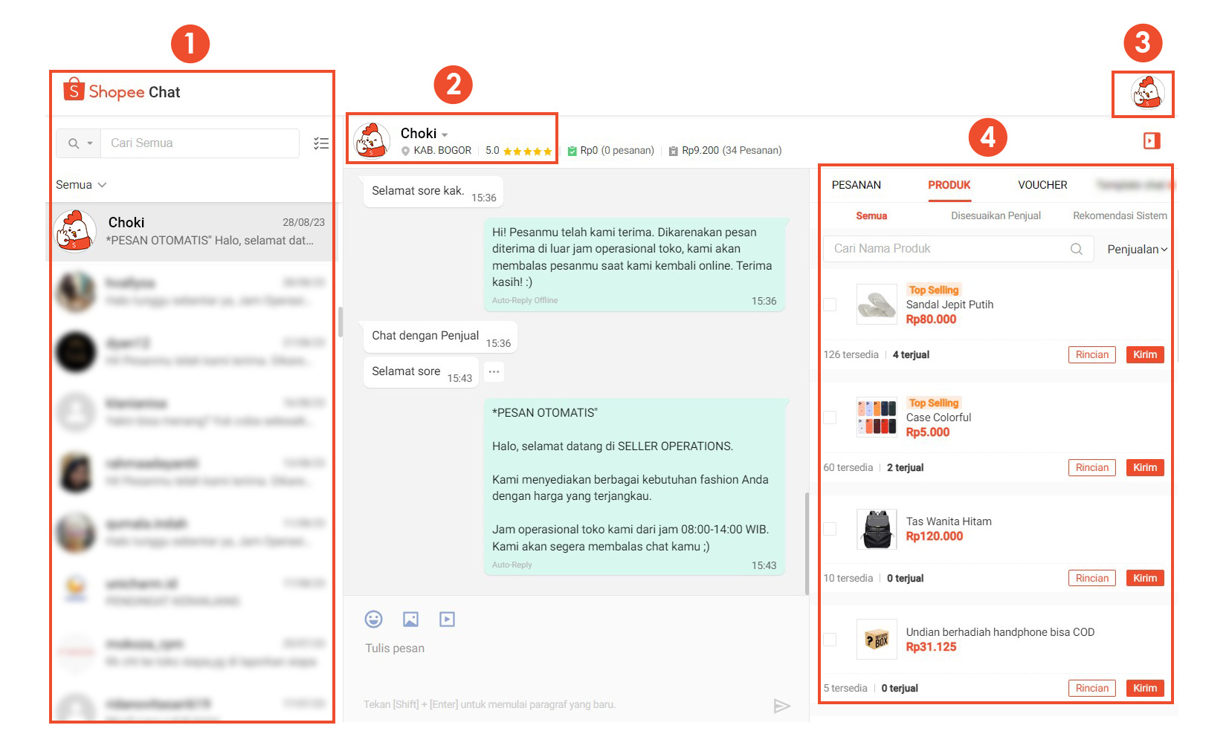Open the PESANAN tab
This screenshot has height=754, width=1229.
856,185
